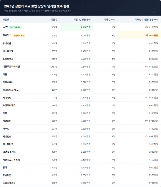The image size is (161, 187).
Task: Click the subtitle starting with 주요 20개 보안 기업
Action: point(38,11)
